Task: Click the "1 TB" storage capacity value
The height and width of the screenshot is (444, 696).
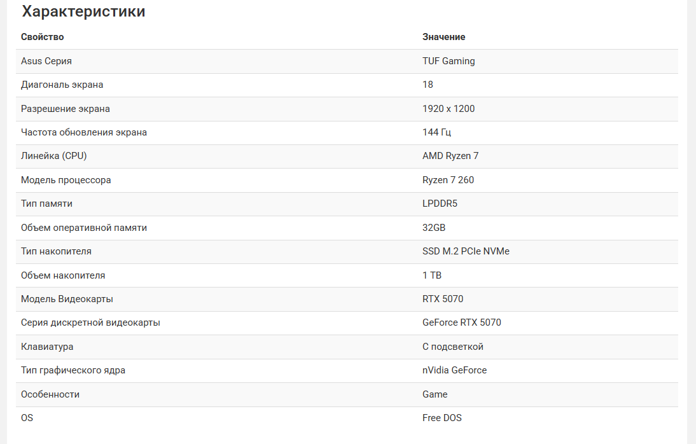Action: 432,275
